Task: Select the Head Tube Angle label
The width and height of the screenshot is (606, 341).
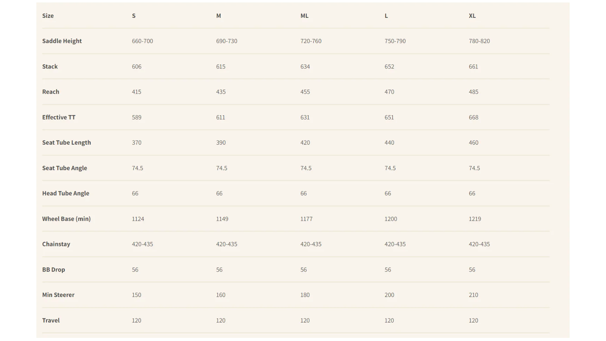Action: tap(66, 193)
